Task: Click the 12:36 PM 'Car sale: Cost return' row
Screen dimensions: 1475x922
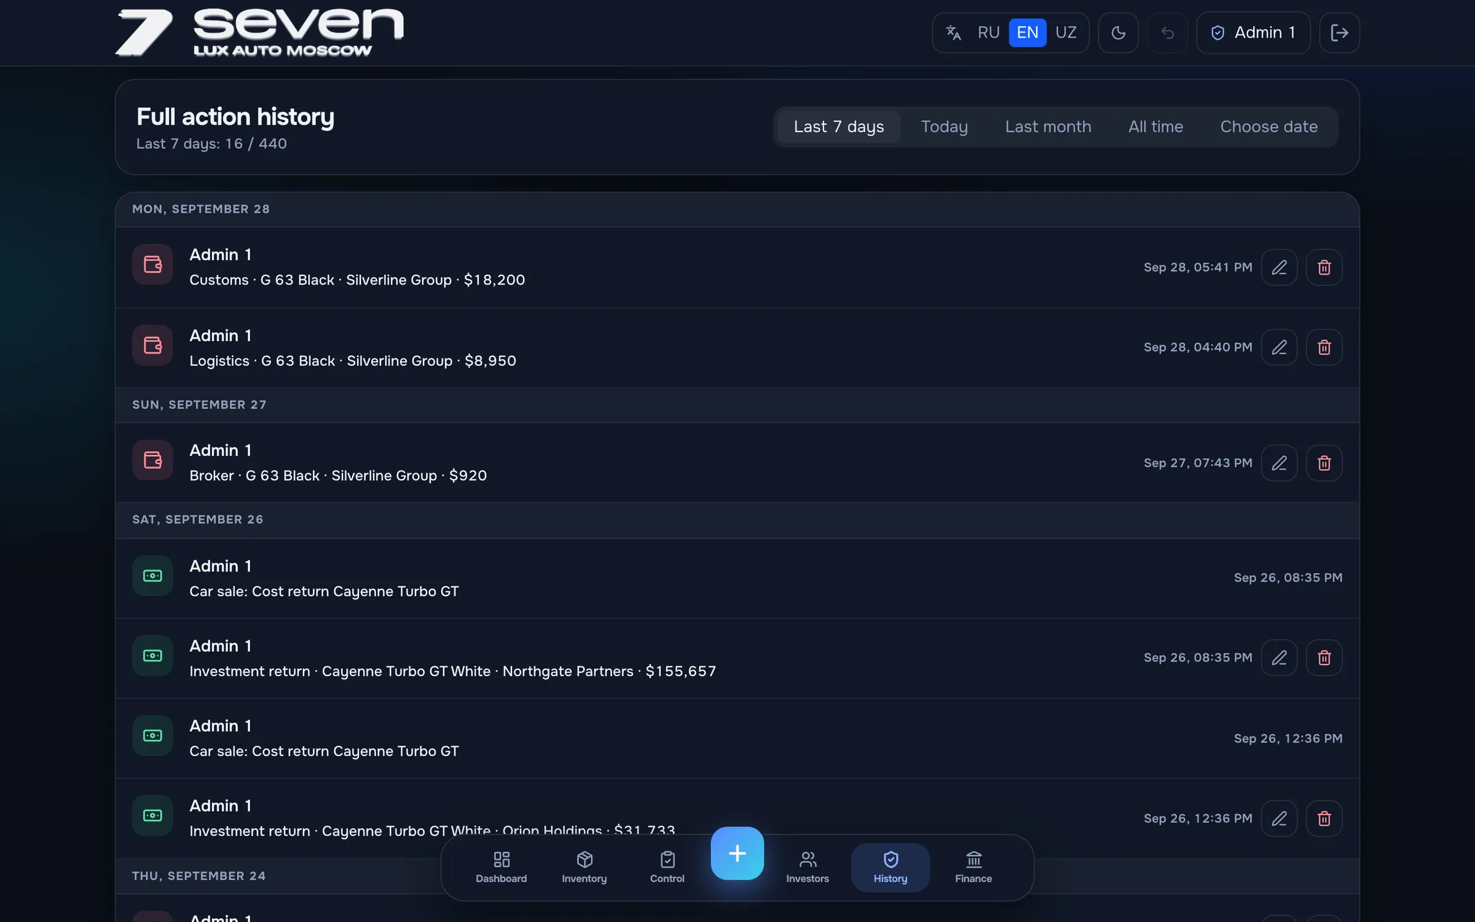Action: click(737, 738)
